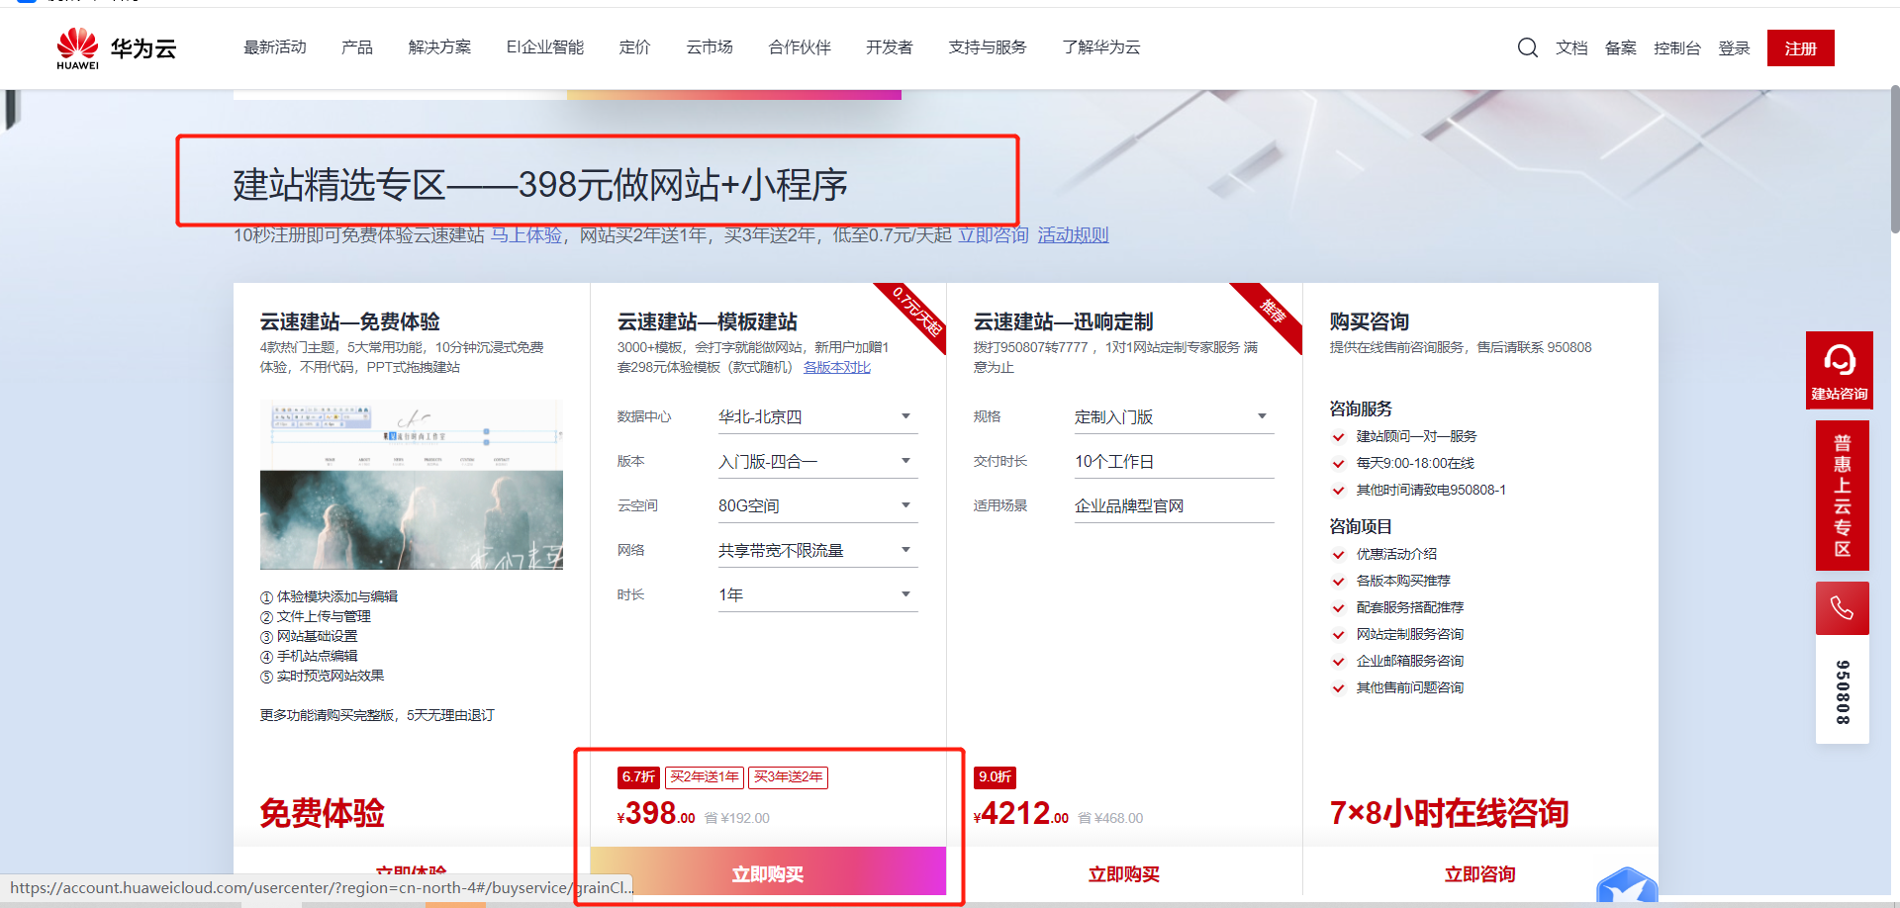Image resolution: width=1900 pixels, height=908 pixels.
Task: Expand the 时长 dropdown 1年
Action: click(817, 594)
